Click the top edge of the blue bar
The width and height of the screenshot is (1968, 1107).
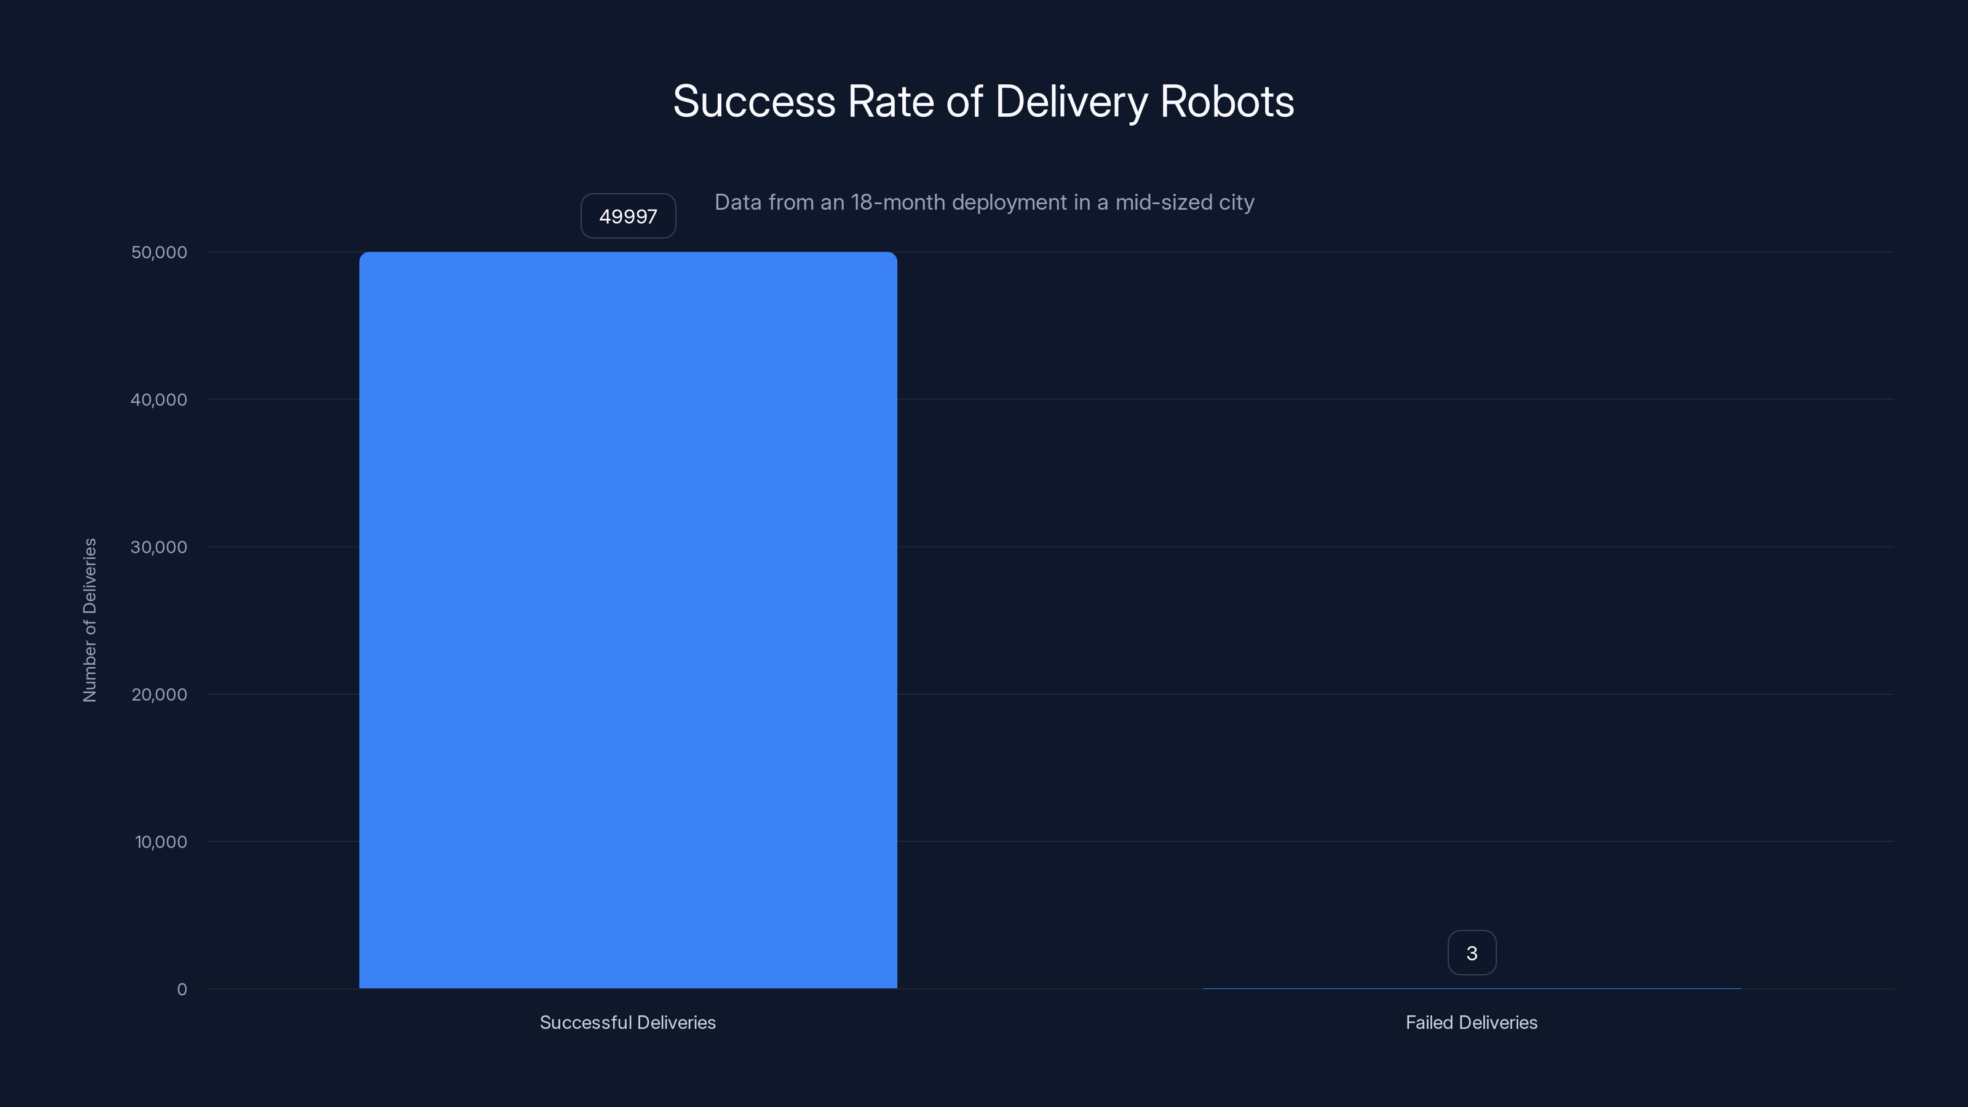coord(627,255)
